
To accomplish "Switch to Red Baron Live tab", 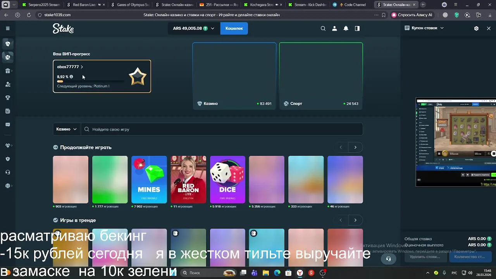I will tap(85, 5).
